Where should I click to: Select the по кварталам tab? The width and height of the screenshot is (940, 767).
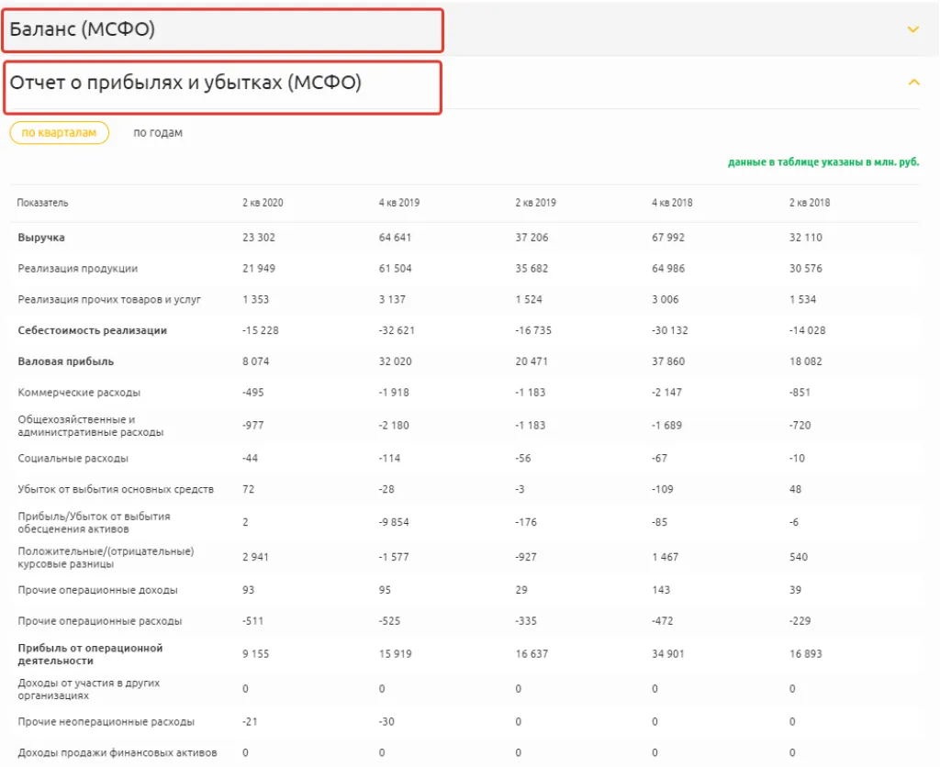[x=59, y=133]
